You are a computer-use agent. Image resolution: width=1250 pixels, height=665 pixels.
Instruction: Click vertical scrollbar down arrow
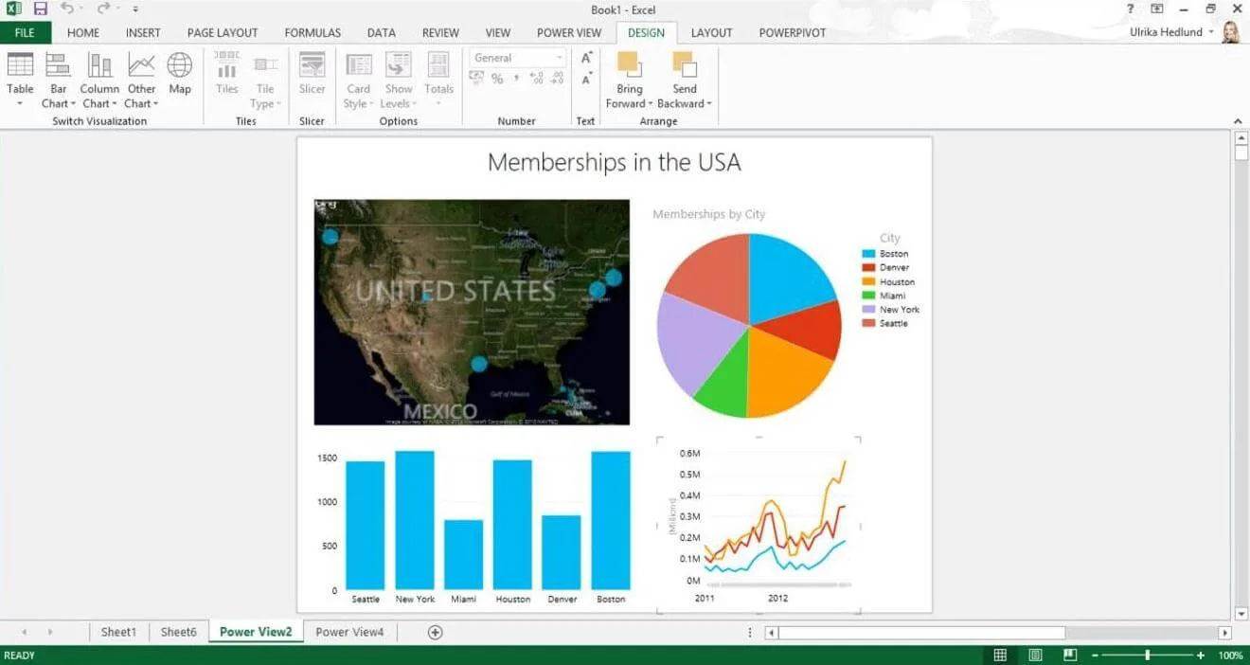(1241, 614)
